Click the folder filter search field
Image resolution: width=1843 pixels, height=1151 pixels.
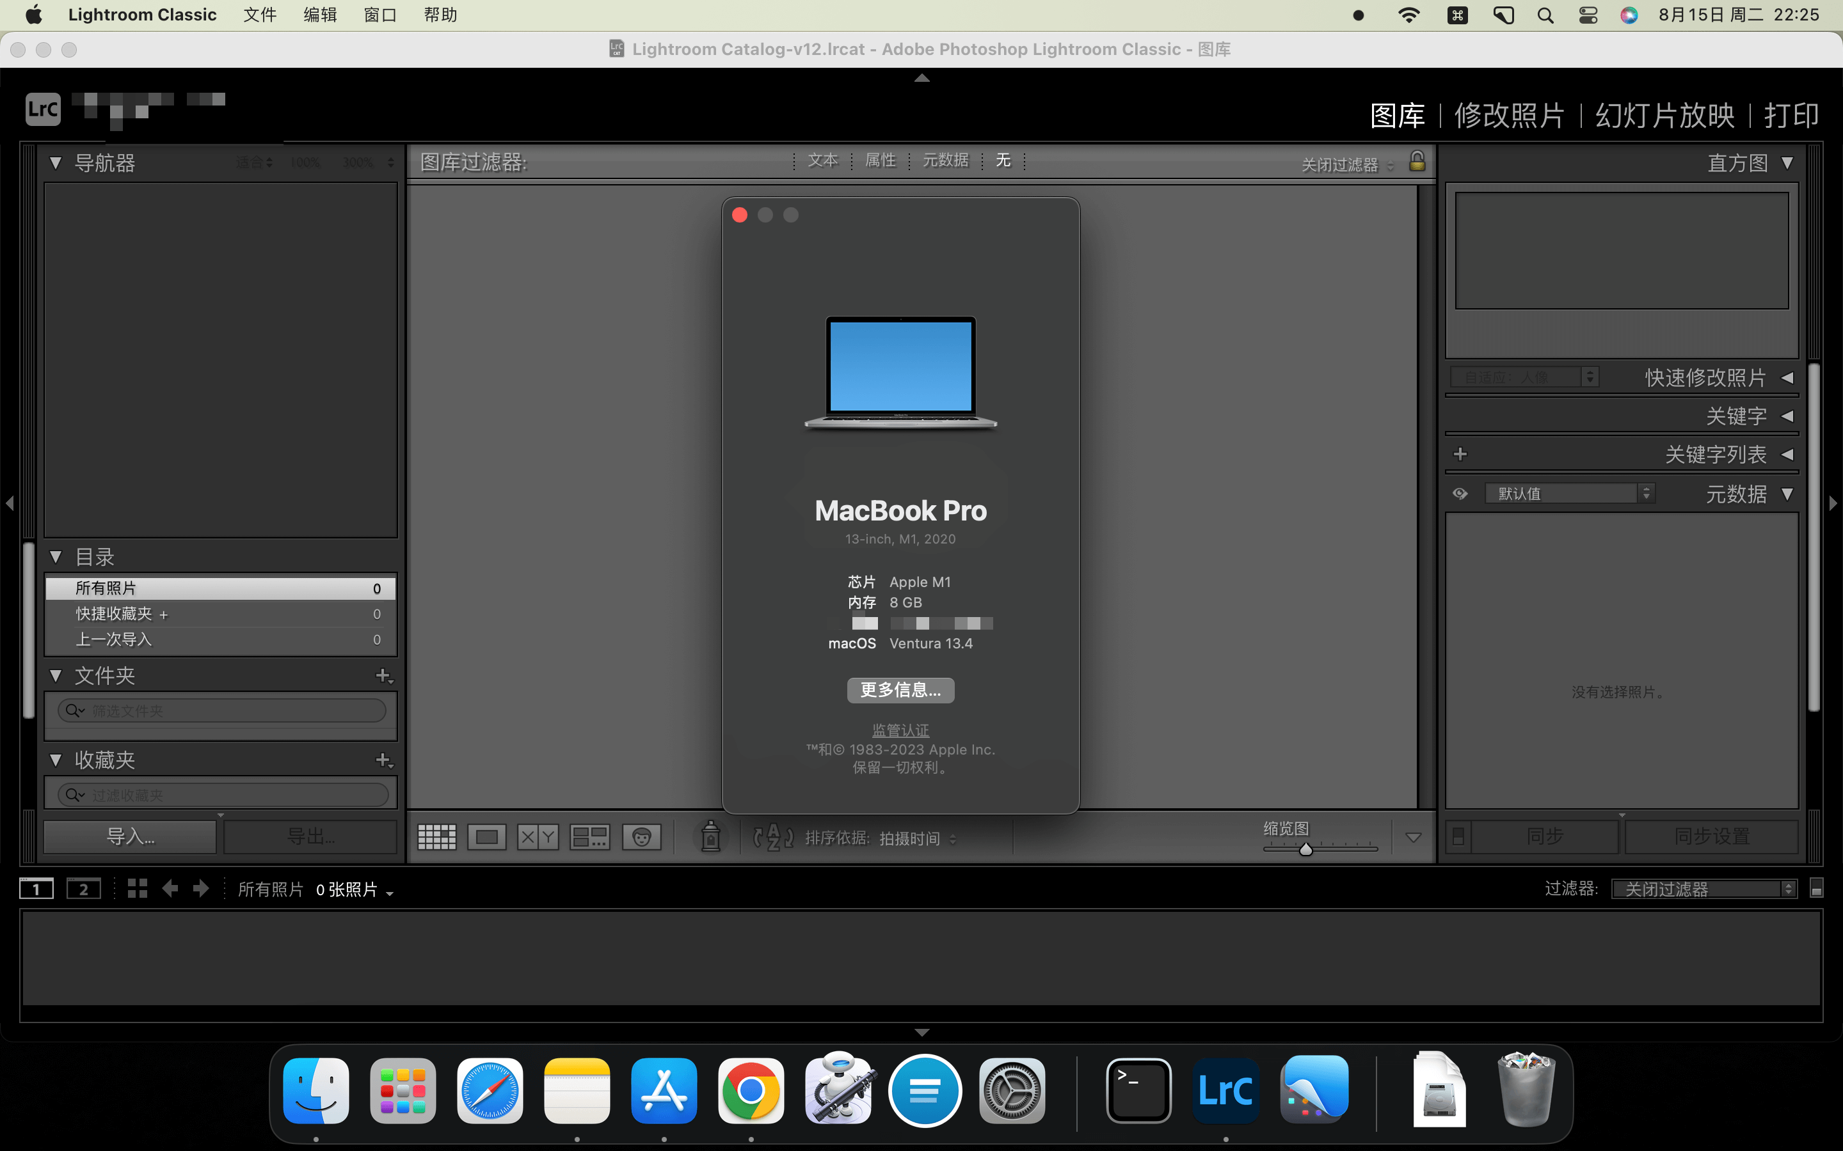pos(221,711)
